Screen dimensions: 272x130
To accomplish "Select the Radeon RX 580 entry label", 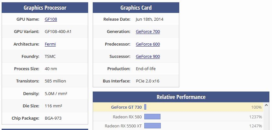I will [127, 117].
